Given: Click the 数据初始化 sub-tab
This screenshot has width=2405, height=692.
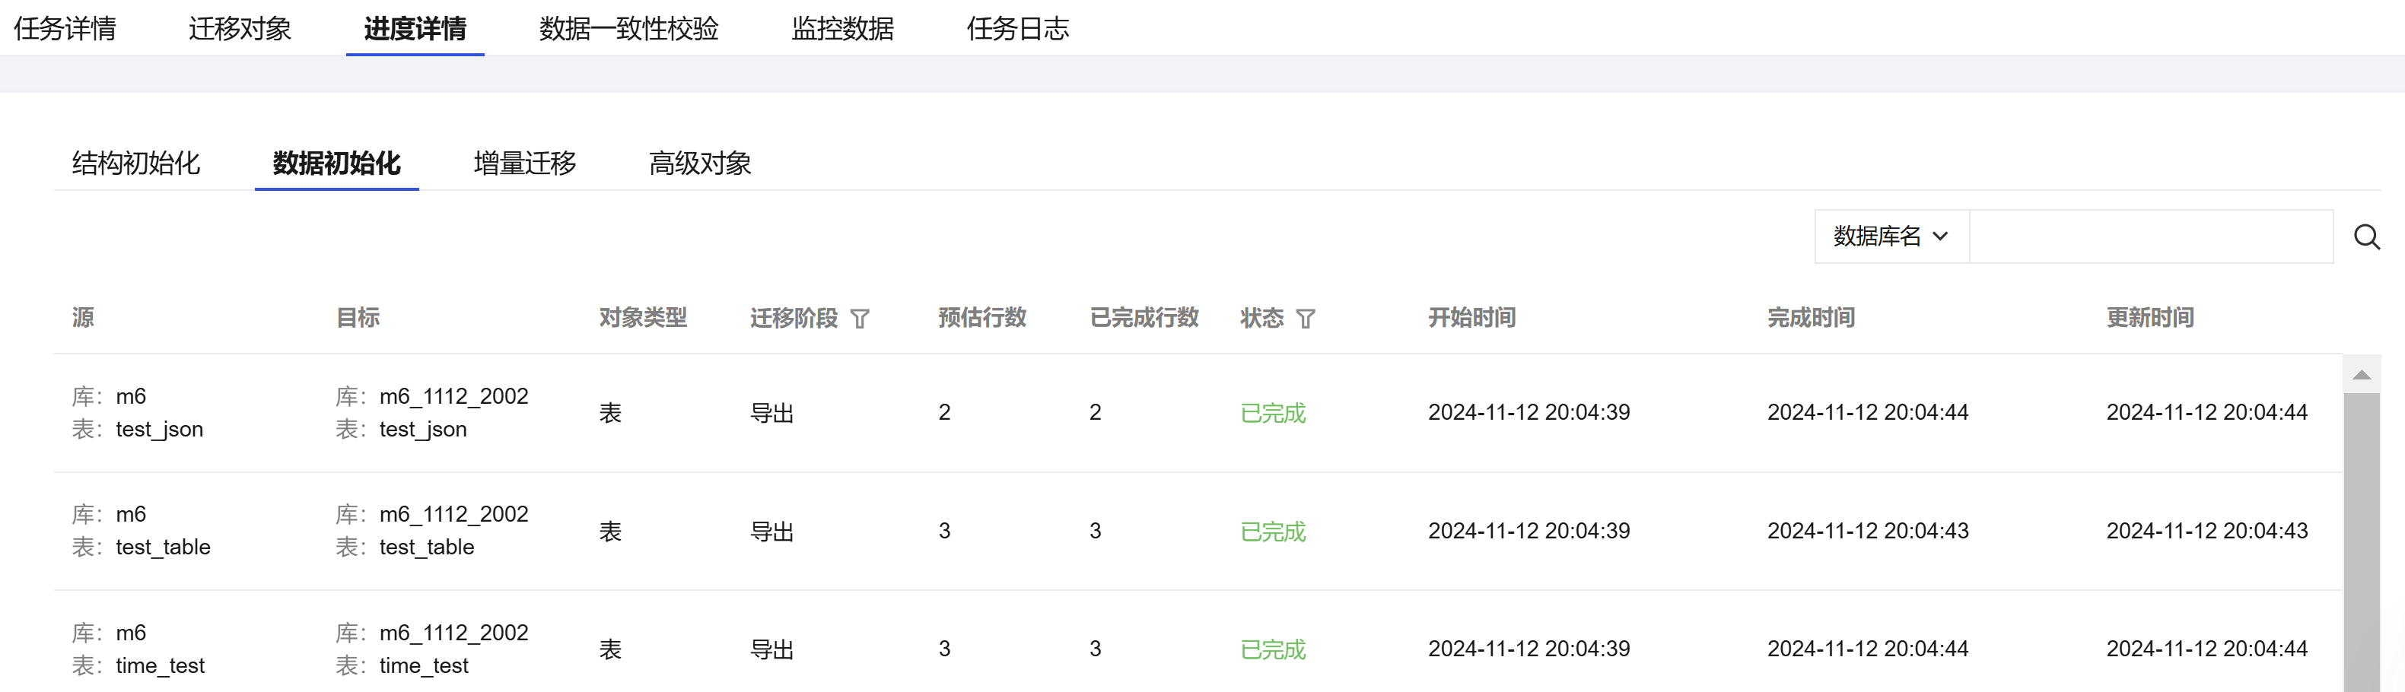Looking at the screenshot, I should [336, 163].
